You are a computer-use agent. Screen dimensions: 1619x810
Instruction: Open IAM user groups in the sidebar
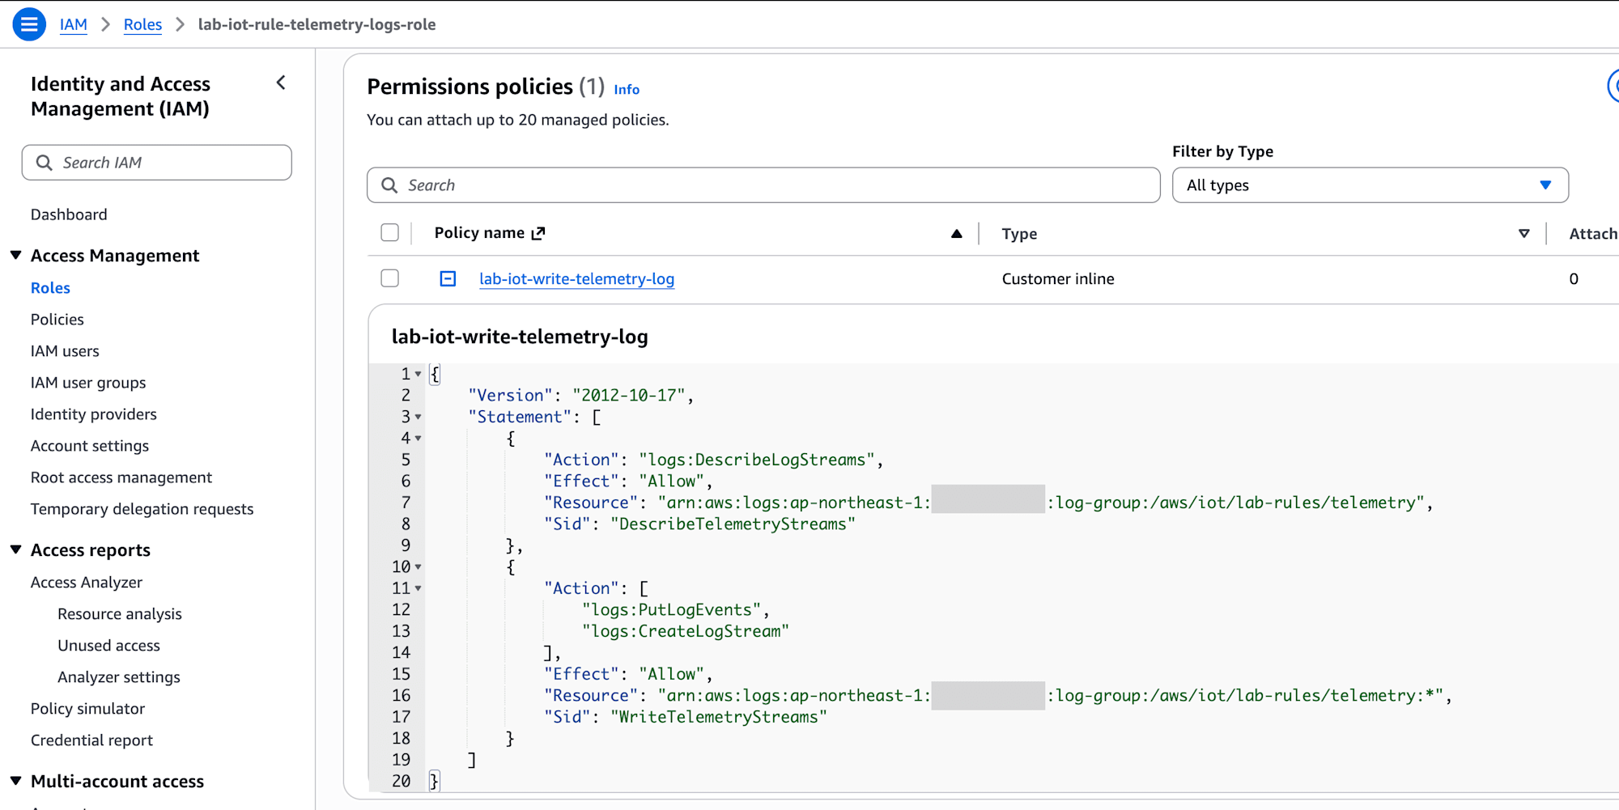tap(88, 382)
